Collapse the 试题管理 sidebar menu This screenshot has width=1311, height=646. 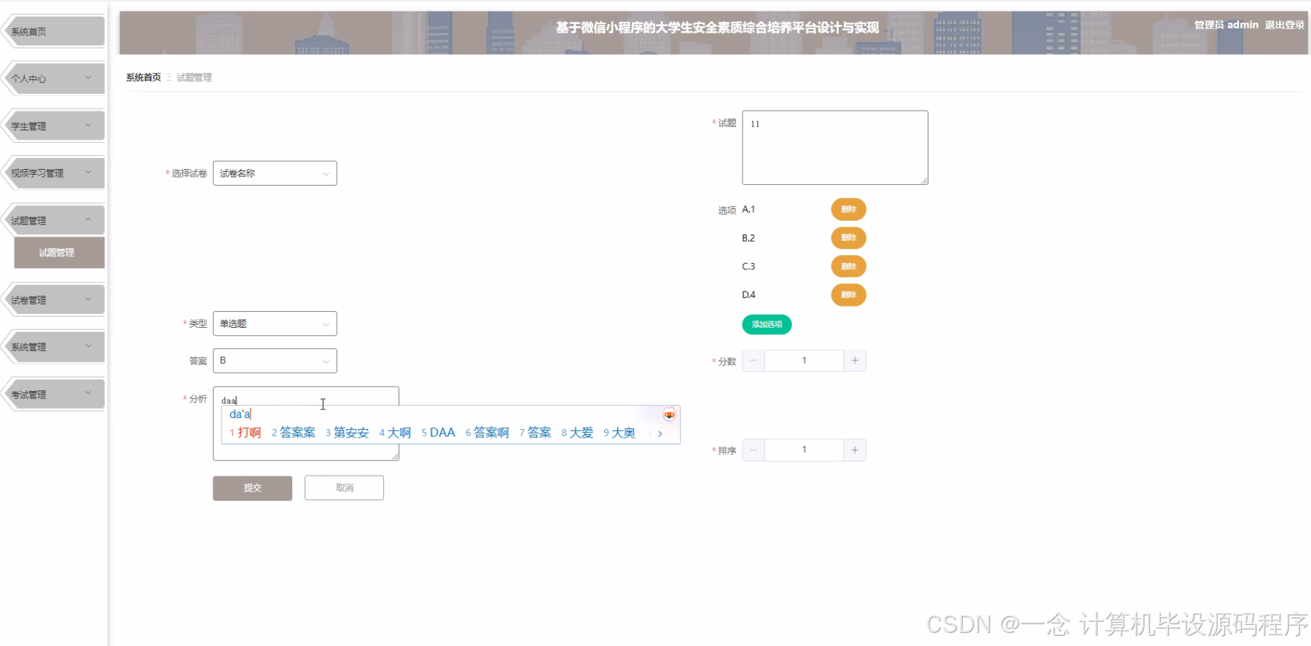coord(55,221)
